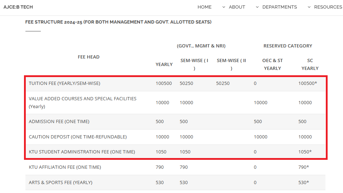Click the Tuition Fee row label

pyautogui.click(x=64, y=83)
